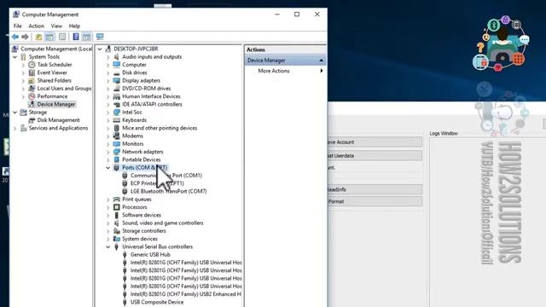Expand Services and Applications node
546x307 pixels.
15,128
